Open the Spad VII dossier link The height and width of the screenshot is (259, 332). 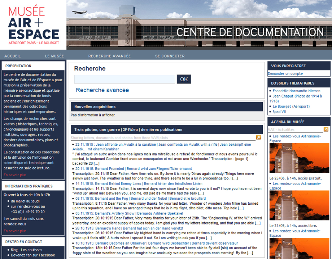[x=279, y=112]
